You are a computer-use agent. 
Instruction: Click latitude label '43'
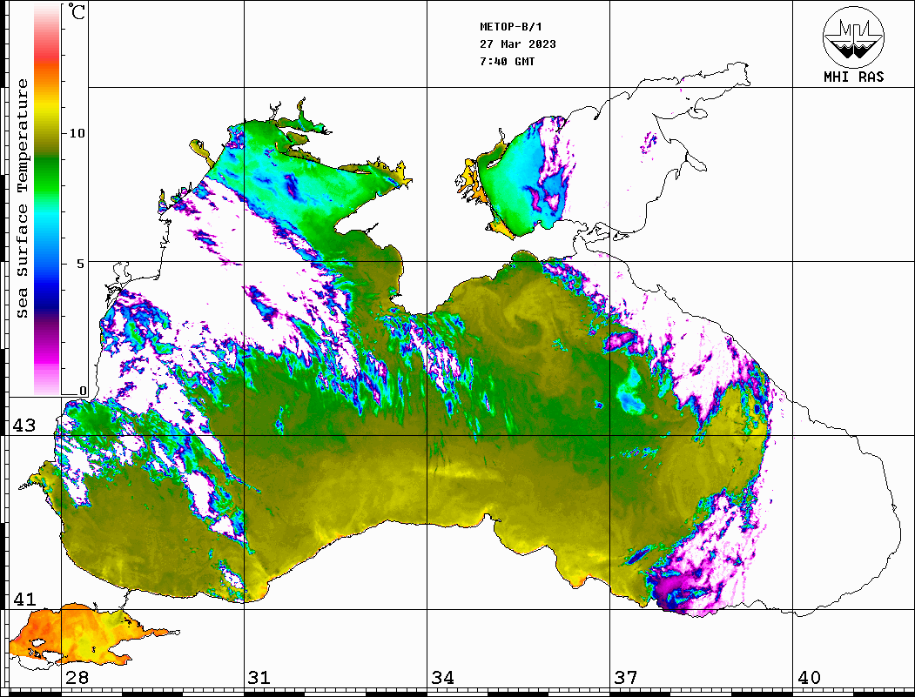24,426
